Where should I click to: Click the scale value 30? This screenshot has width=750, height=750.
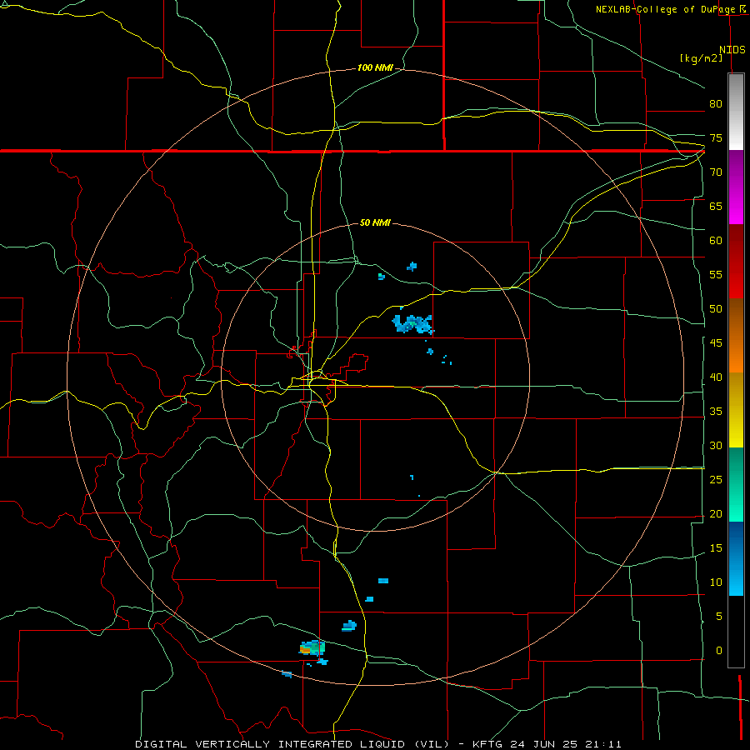716,446
